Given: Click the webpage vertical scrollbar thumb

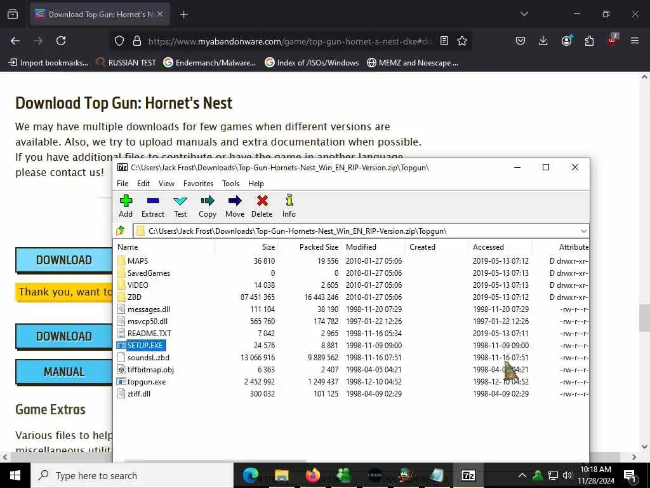Looking at the screenshot, I should [x=644, y=318].
